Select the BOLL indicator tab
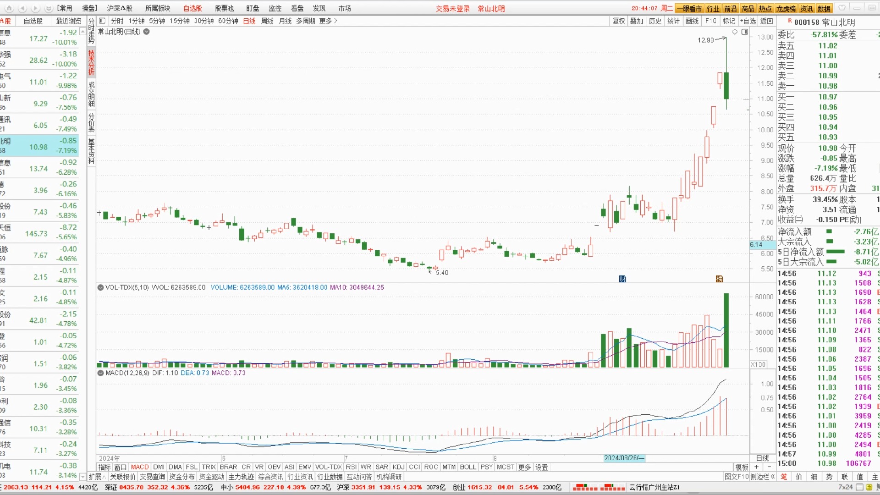 coord(468,467)
